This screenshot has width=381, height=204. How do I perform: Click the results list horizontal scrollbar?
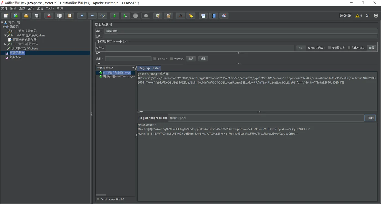pos(101,195)
